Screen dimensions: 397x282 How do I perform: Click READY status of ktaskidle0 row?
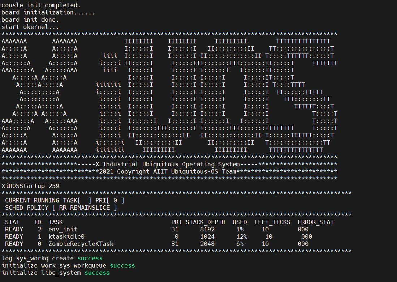pyautogui.click(x=14, y=237)
